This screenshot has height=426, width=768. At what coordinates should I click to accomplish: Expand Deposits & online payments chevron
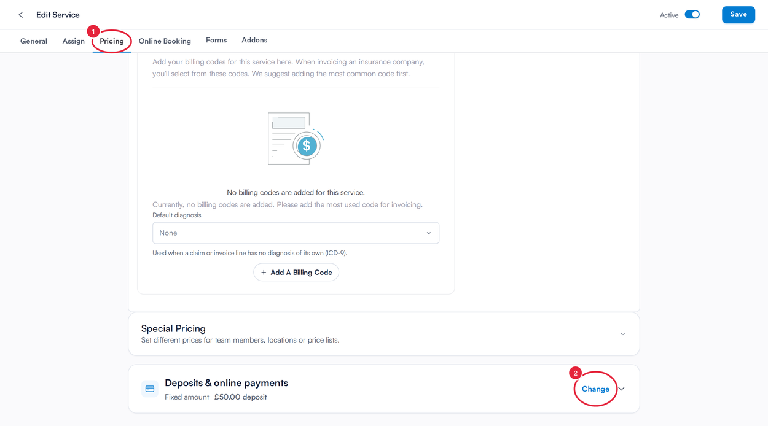[x=622, y=389]
